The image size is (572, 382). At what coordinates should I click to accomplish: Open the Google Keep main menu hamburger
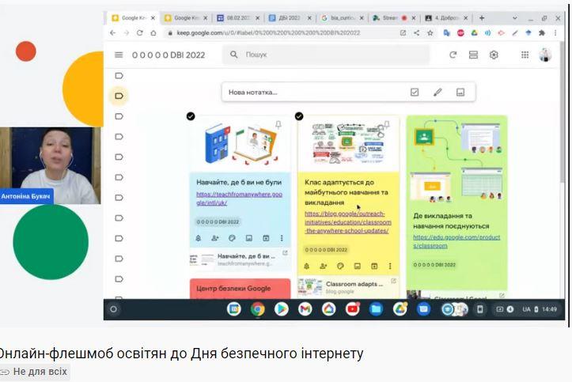(119, 55)
